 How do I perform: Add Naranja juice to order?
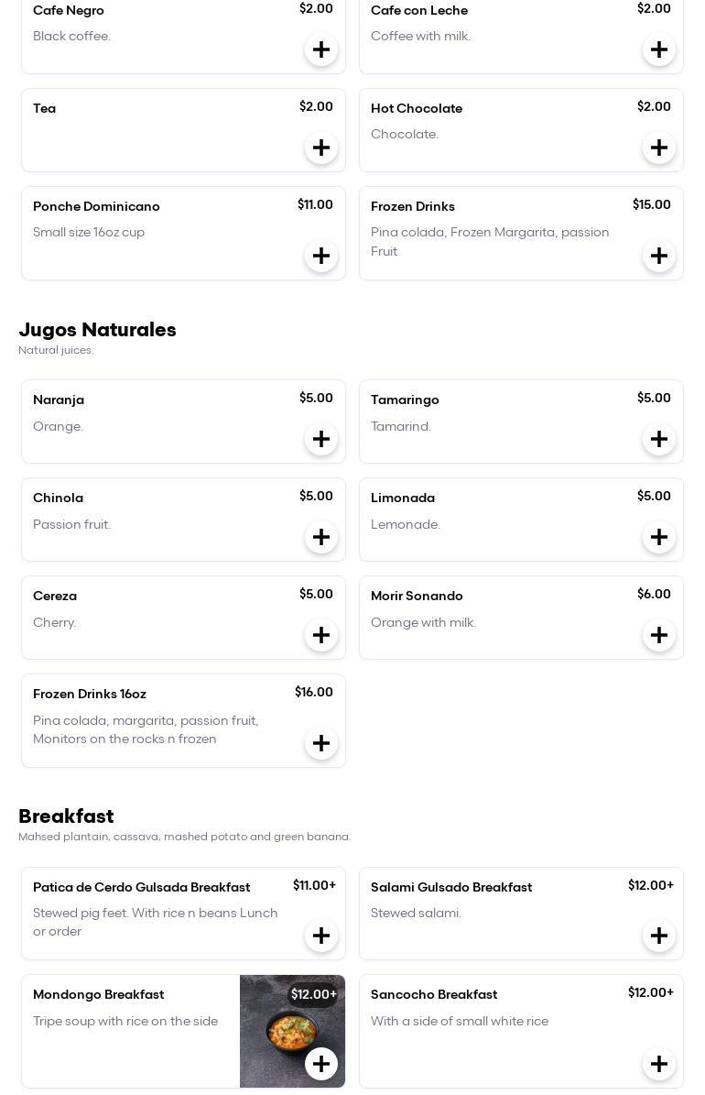click(321, 439)
